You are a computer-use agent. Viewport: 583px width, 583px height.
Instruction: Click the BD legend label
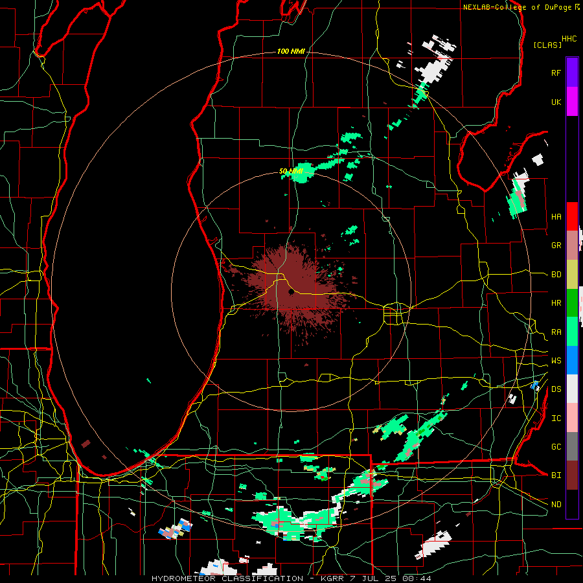[x=556, y=275]
